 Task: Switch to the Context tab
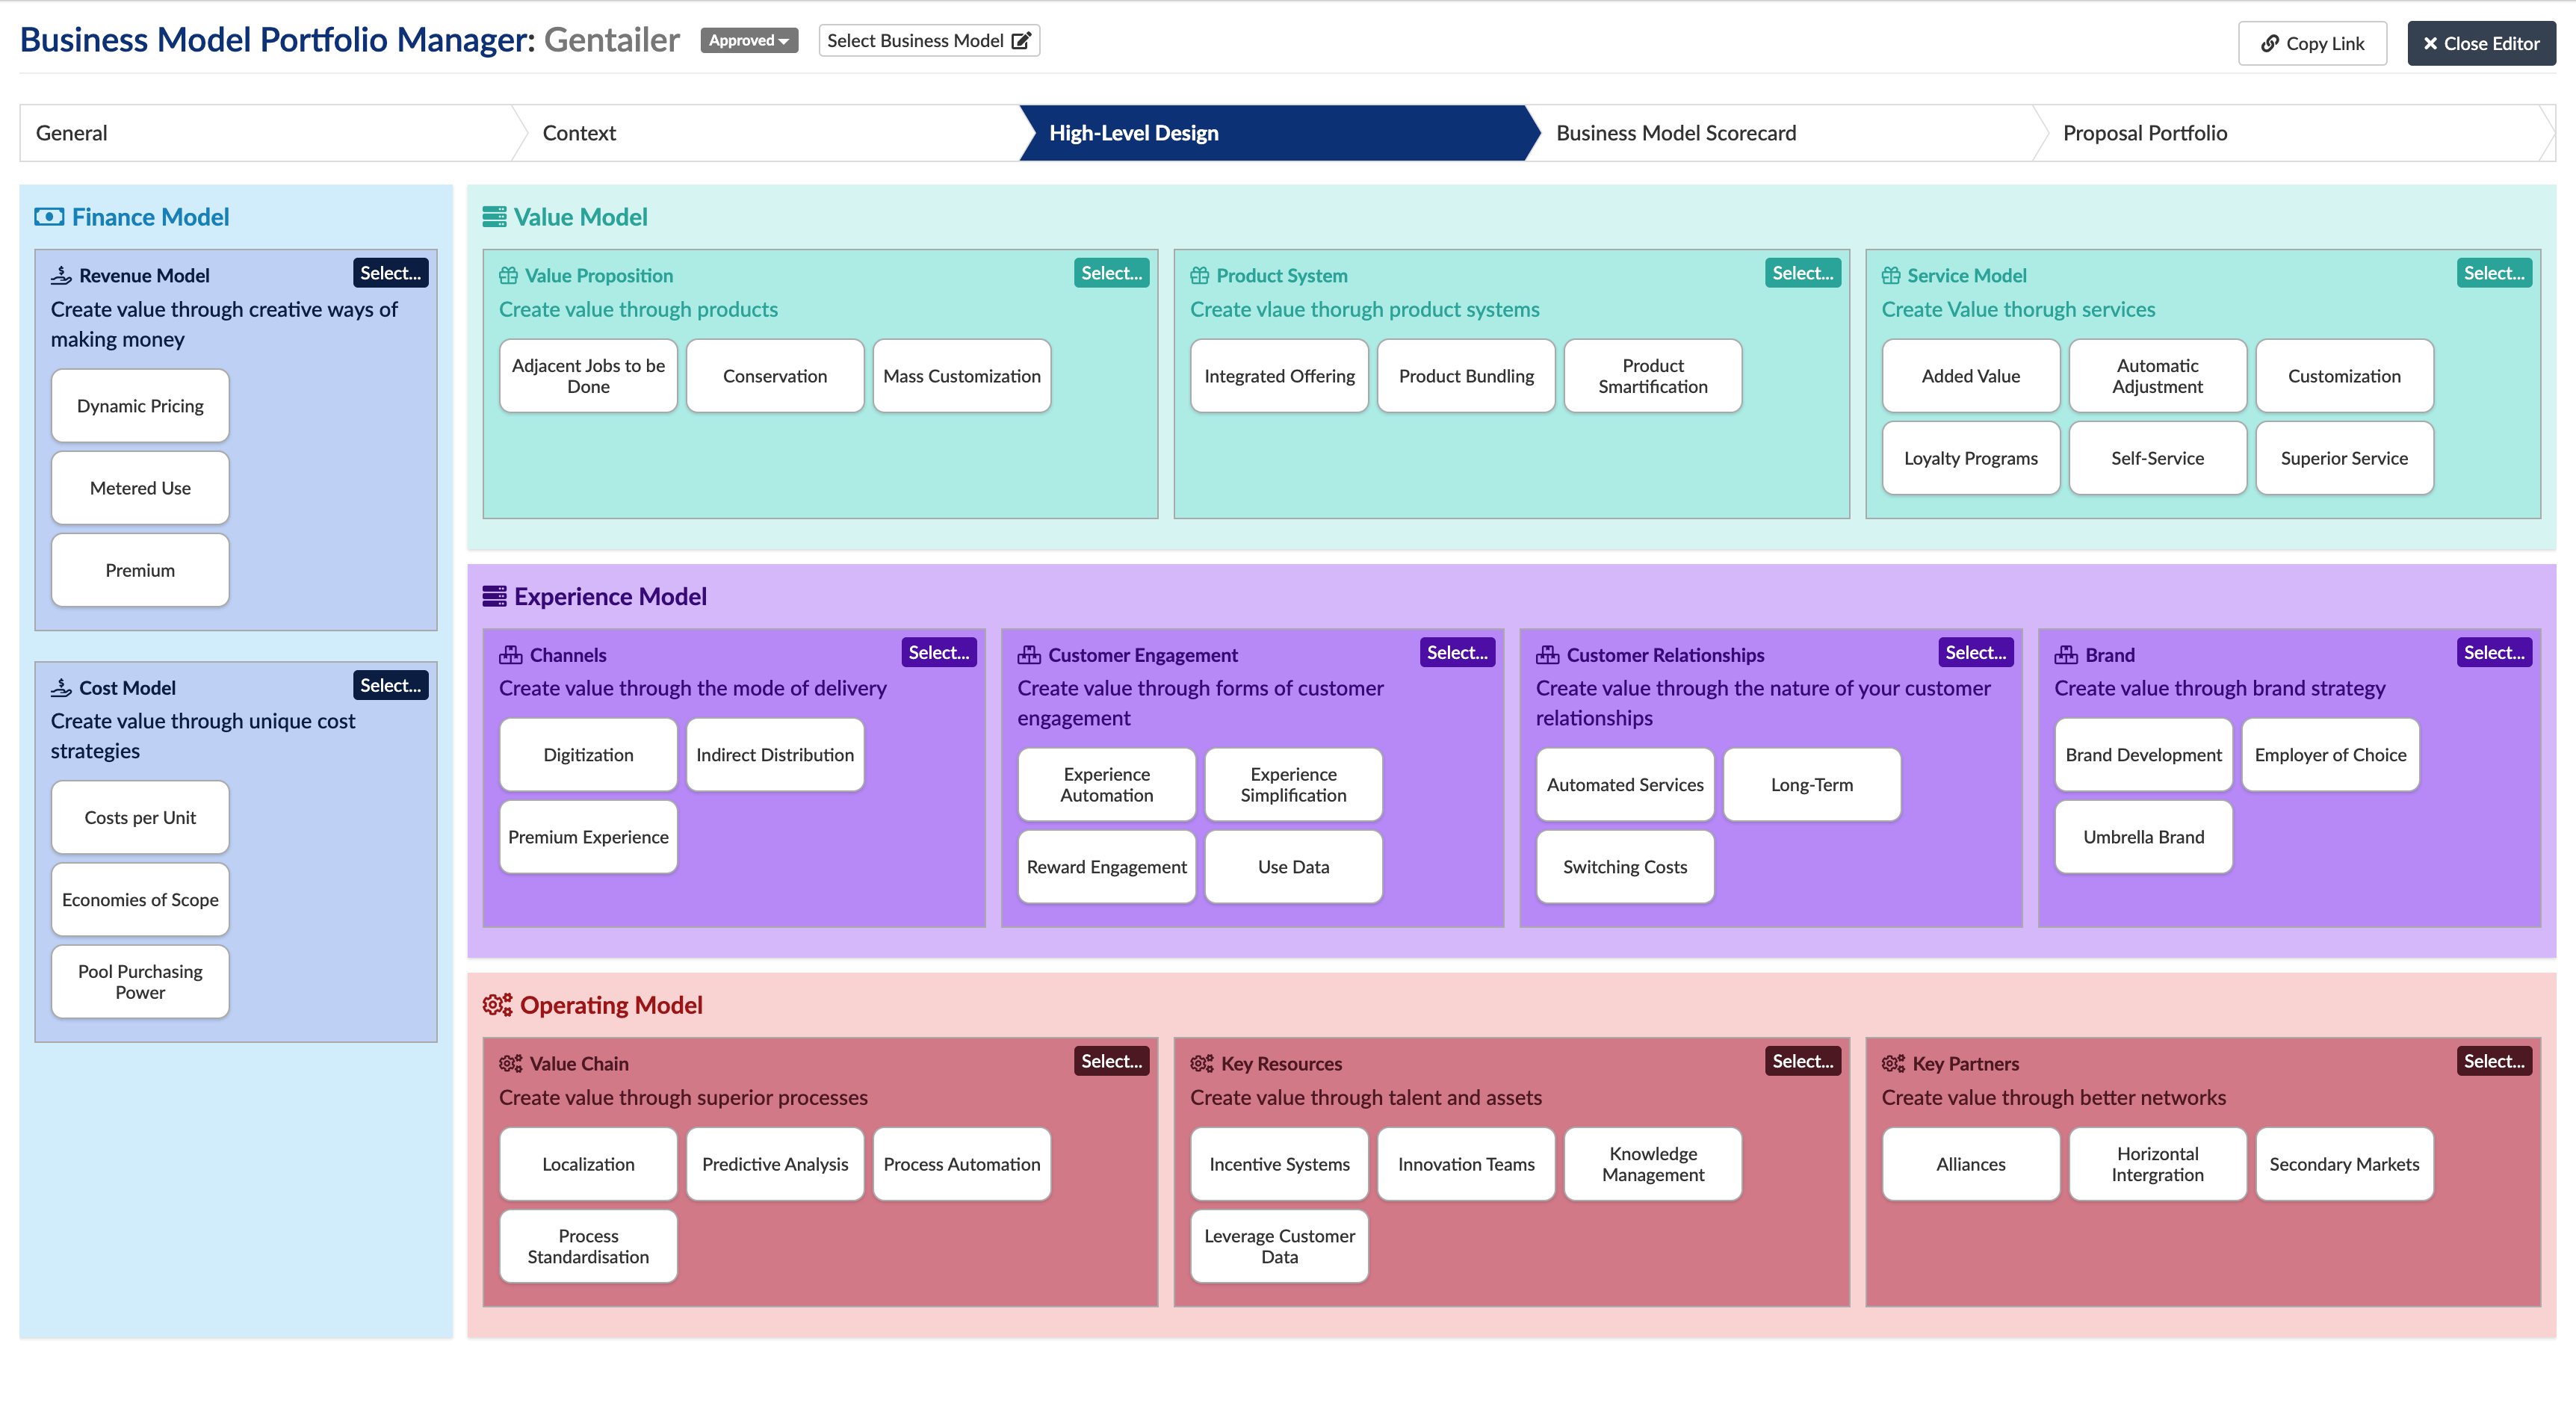point(772,133)
